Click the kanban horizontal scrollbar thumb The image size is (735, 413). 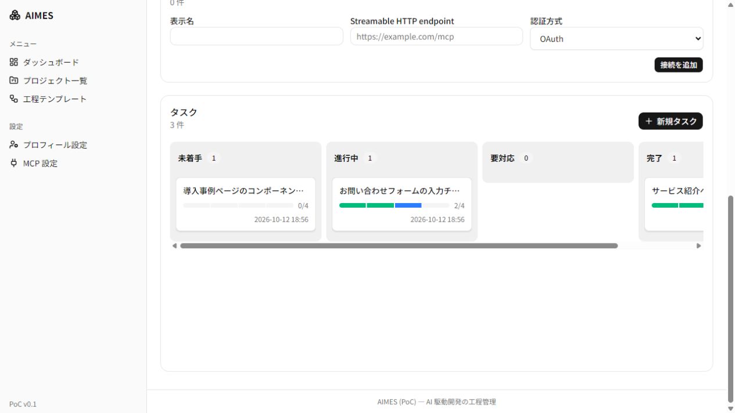pyautogui.click(x=399, y=246)
